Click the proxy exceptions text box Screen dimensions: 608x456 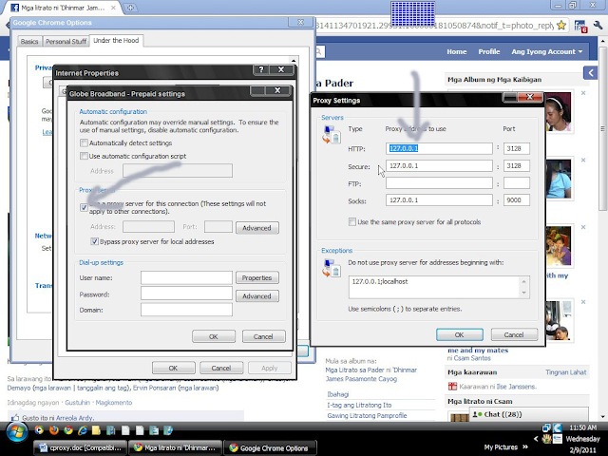[439, 287]
